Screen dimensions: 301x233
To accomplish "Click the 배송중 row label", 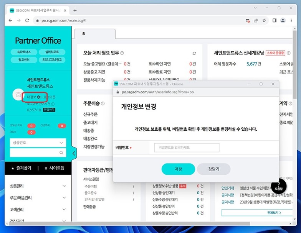I will 89,131.
